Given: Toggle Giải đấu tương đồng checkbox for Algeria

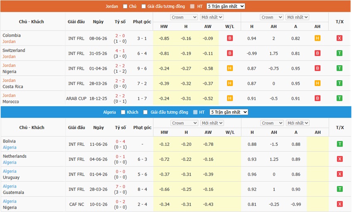Looking at the screenshot, I should 145,112.
